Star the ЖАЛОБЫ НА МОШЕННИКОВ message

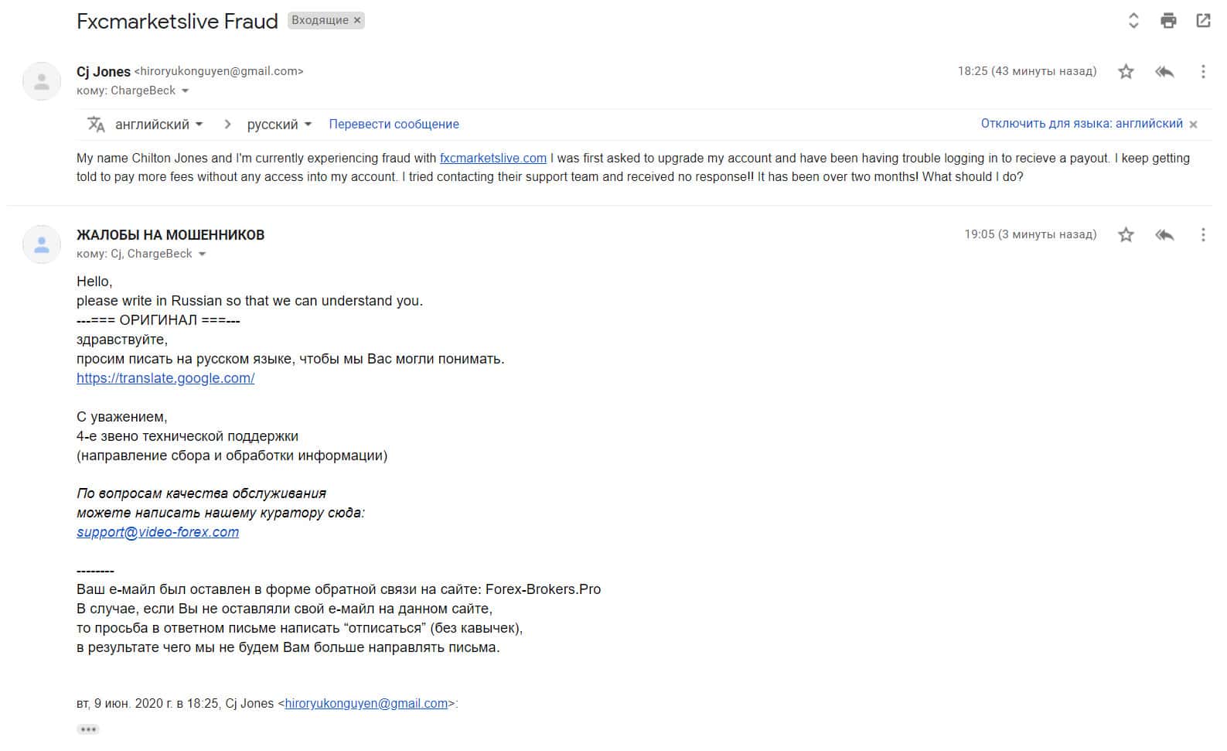[x=1126, y=234]
